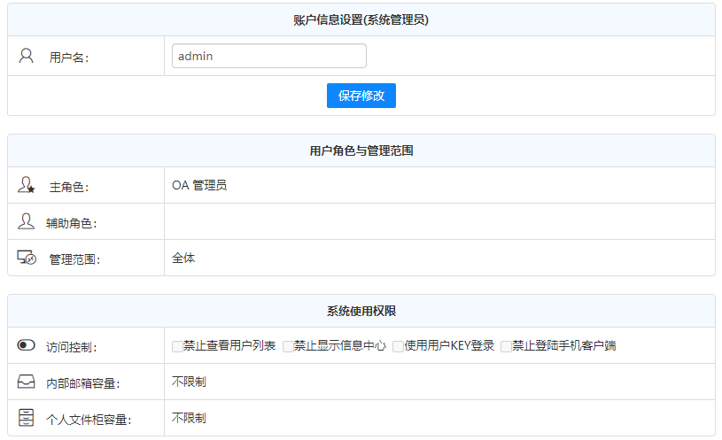Click the 不限制 value for 个人文件柜容量
The height and width of the screenshot is (440, 722).
coord(189,418)
